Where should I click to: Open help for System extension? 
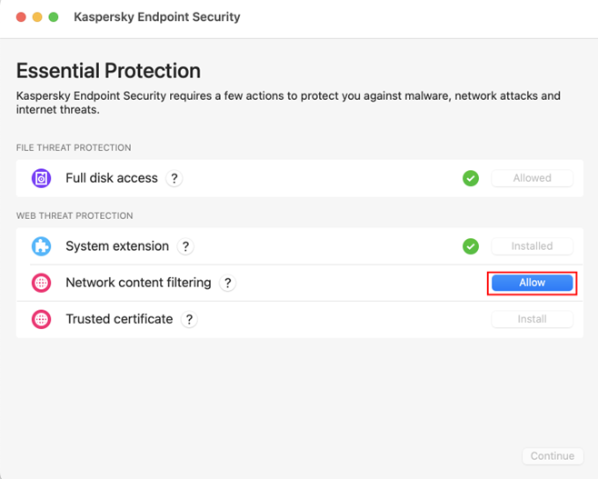pos(185,246)
